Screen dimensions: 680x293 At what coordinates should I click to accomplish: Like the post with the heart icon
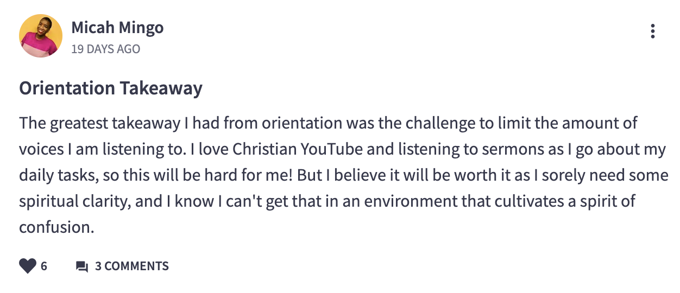click(27, 266)
